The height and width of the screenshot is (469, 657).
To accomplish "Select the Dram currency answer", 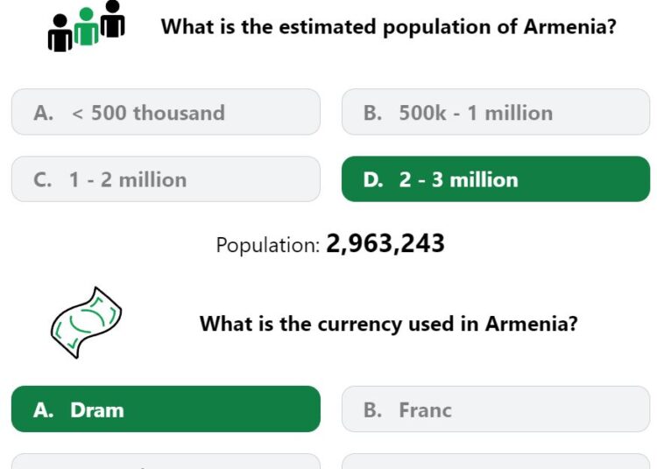I will pyautogui.click(x=166, y=409).
